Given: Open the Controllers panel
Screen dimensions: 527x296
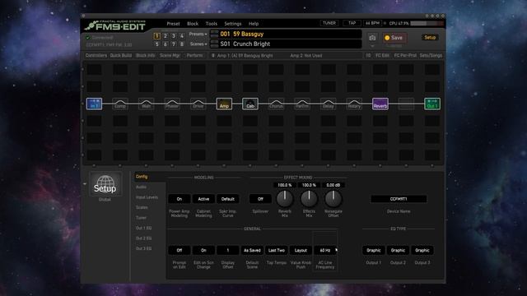Looking at the screenshot, I should (x=96, y=55).
